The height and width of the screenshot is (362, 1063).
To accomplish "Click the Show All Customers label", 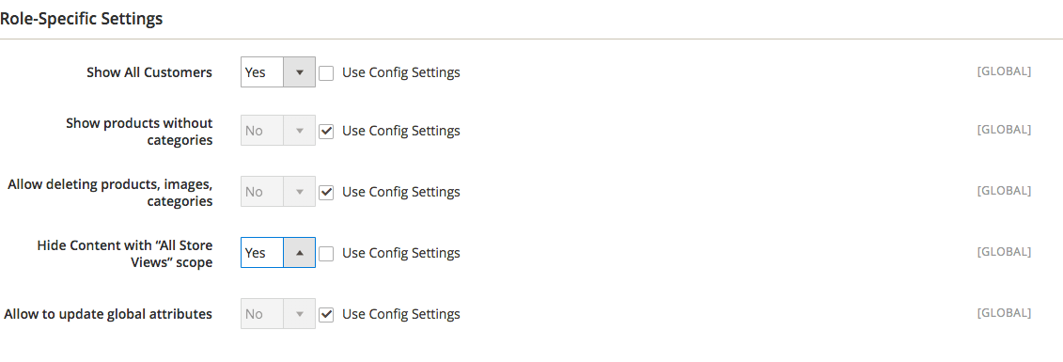I will pyautogui.click(x=149, y=72).
